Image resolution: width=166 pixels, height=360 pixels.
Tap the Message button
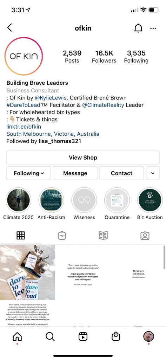pyautogui.click(x=75, y=173)
